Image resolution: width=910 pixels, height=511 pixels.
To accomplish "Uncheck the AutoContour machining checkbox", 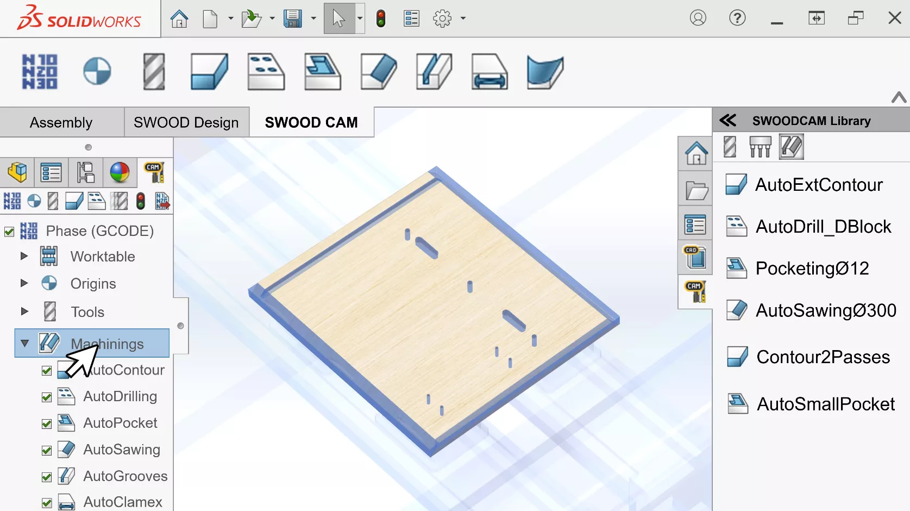I will click(x=47, y=371).
